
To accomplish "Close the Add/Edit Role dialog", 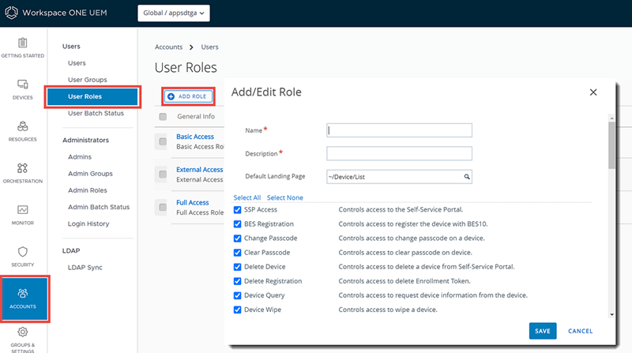I will [x=593, y=92].
